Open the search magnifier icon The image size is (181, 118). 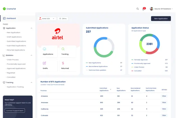tap(138, 9)
